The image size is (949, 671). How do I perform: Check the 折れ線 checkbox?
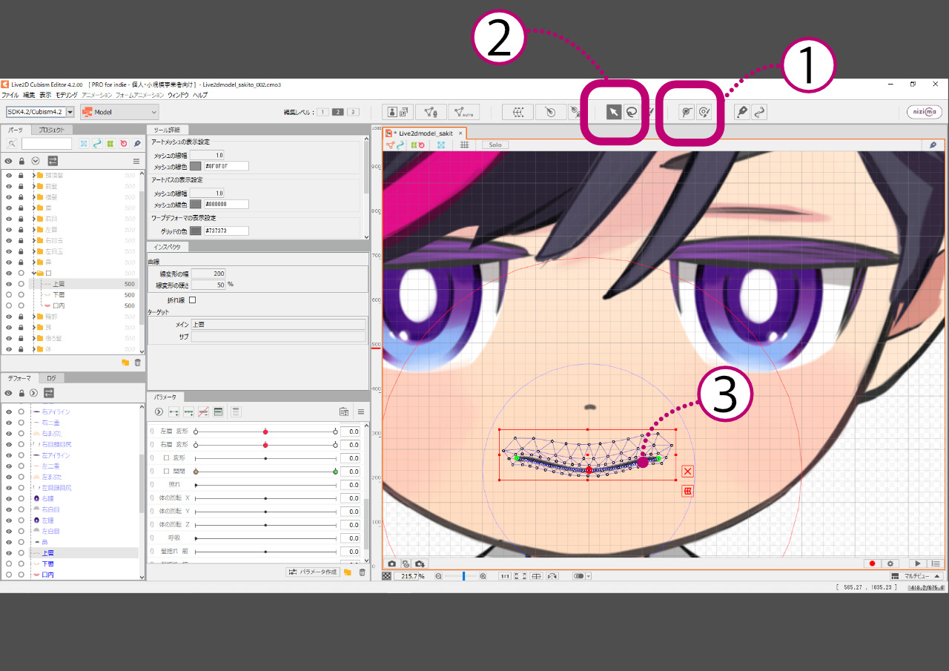click(193, 300)
